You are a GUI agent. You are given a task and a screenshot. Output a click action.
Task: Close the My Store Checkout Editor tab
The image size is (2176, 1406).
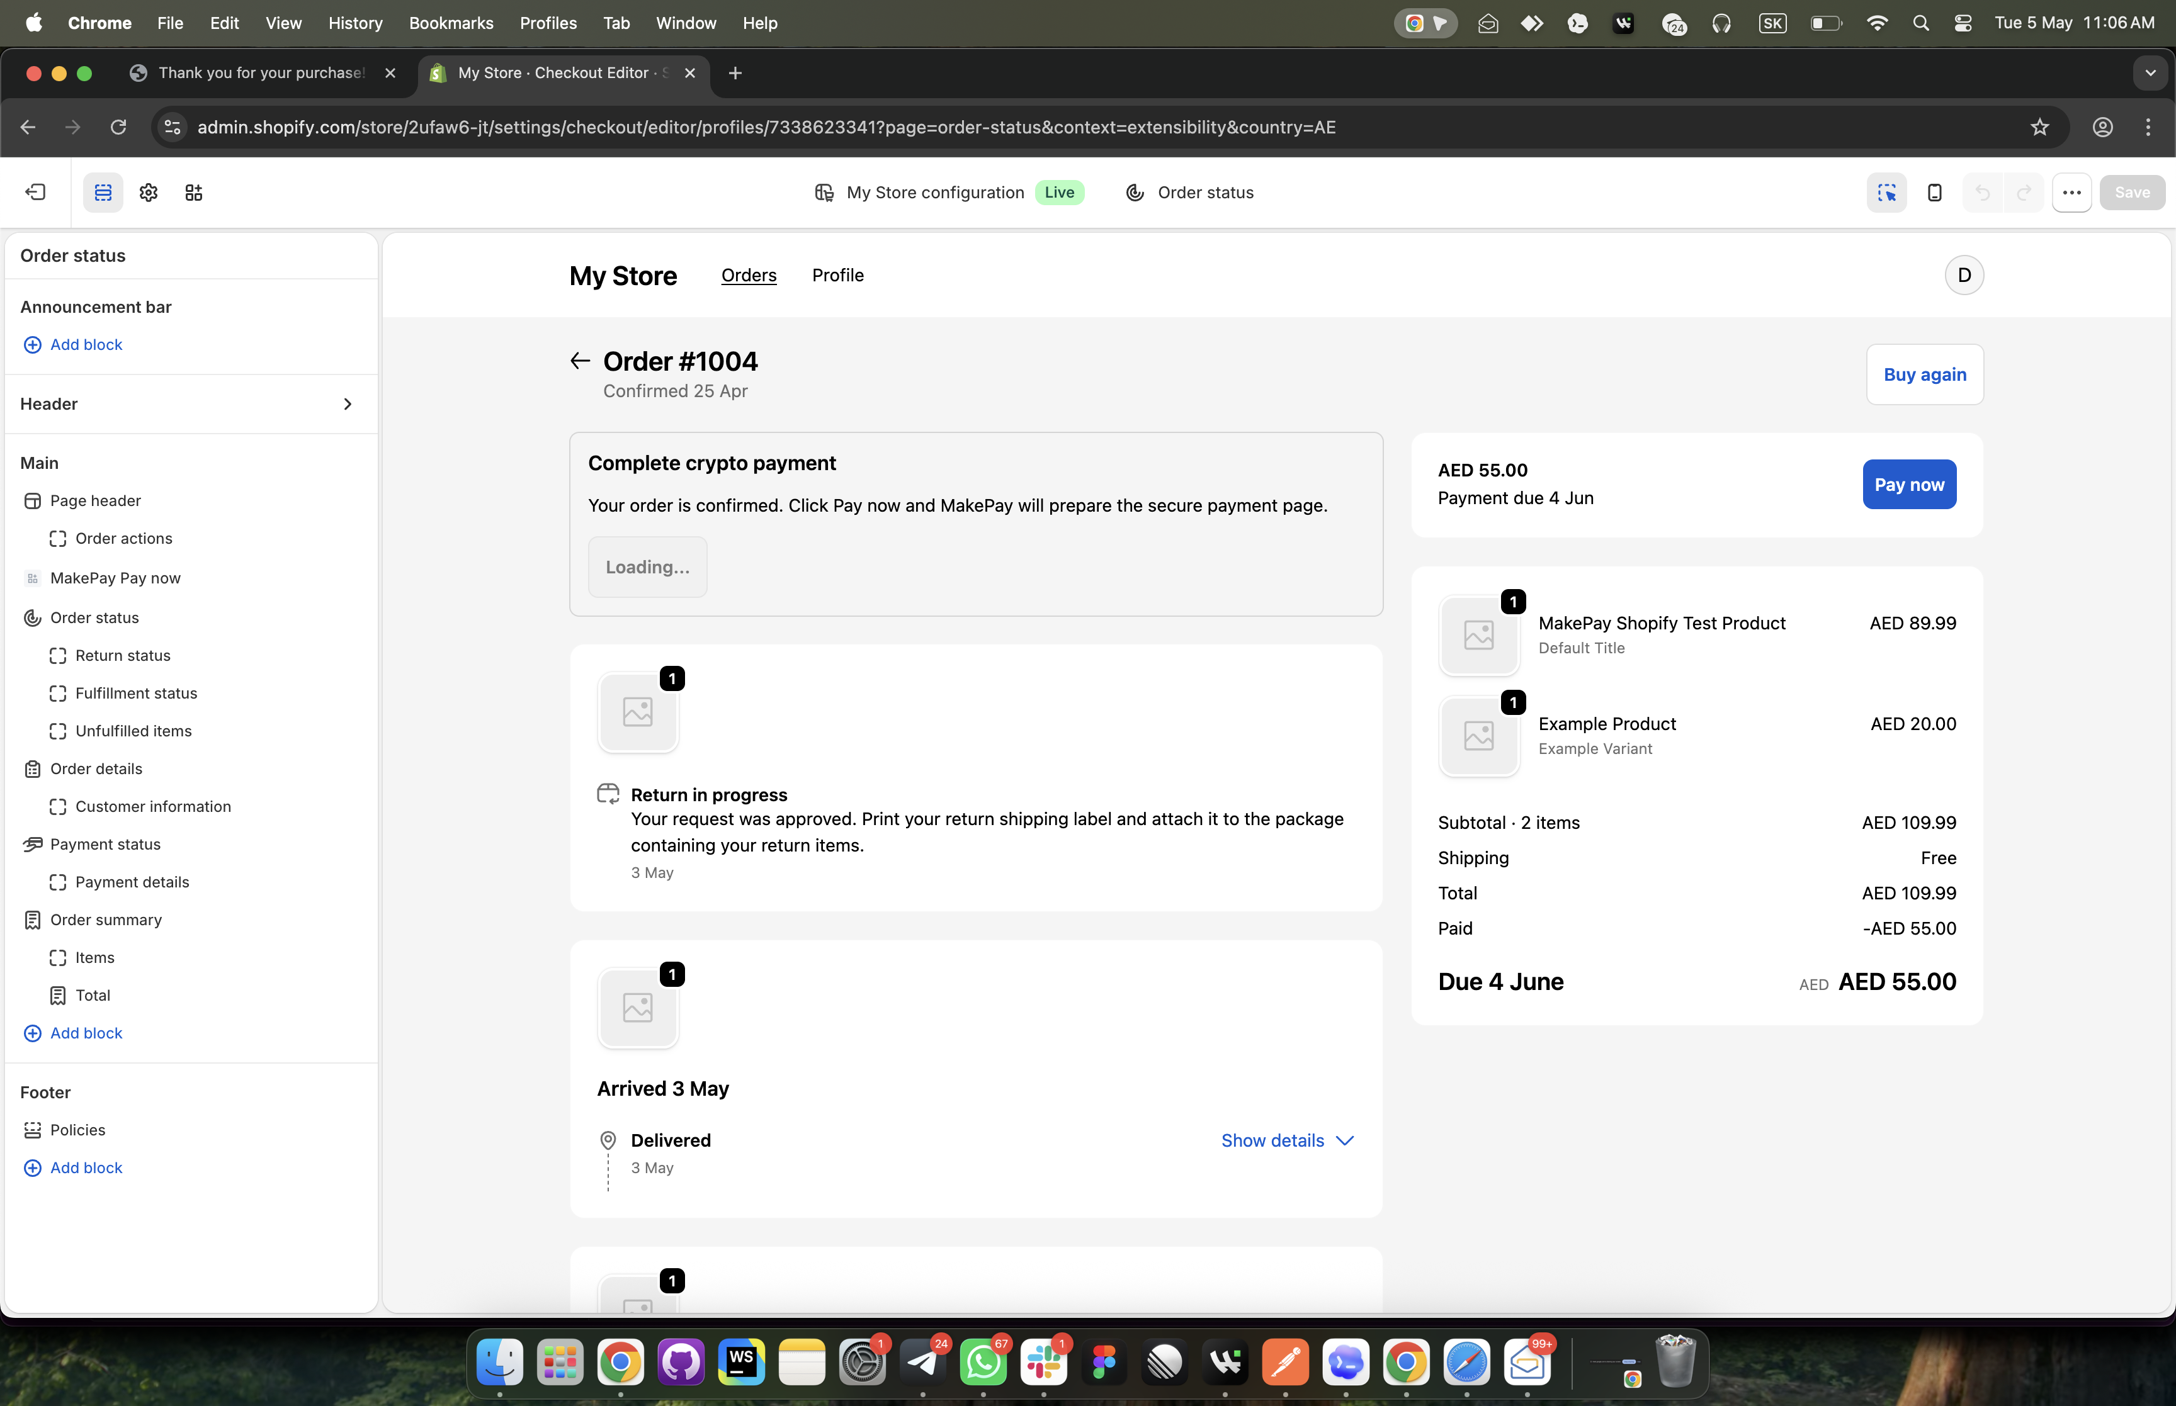(689, 73)
